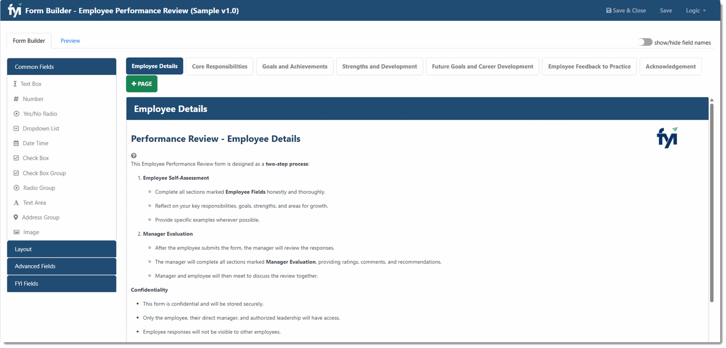This screenshot has height=348, width=726.
Task: Click 'Performance Review - Employee Details' heading
Action: [216, 139]
